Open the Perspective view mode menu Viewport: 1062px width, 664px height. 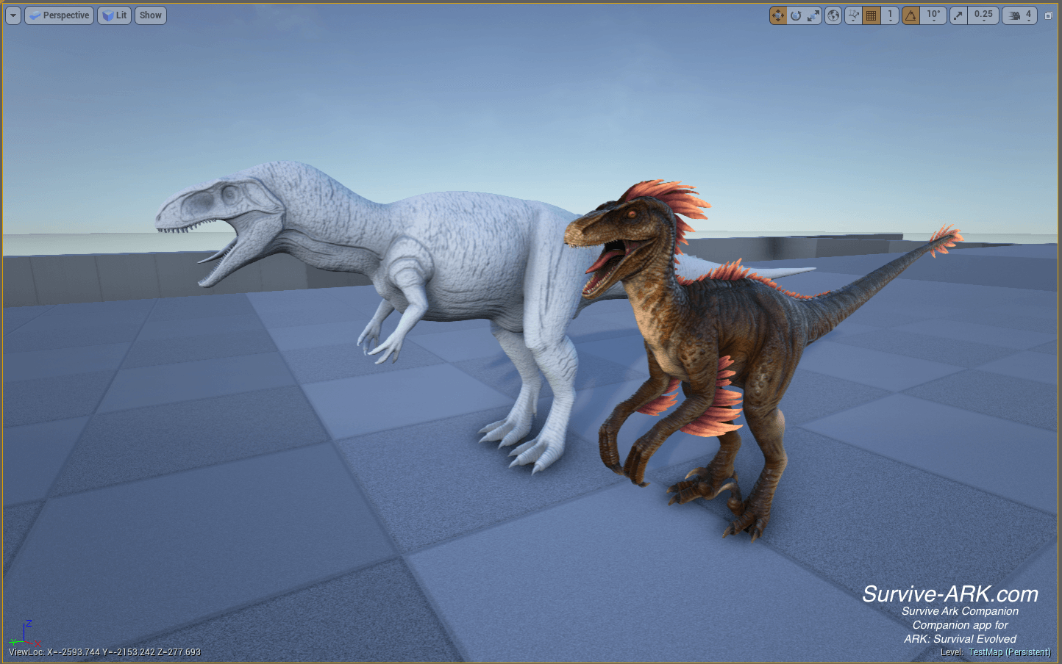point(60,15)
